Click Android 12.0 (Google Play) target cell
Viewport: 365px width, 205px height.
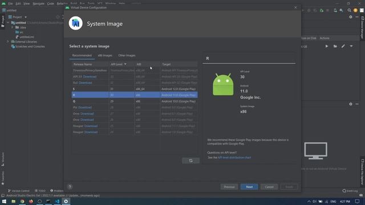[x=179, y=89]
